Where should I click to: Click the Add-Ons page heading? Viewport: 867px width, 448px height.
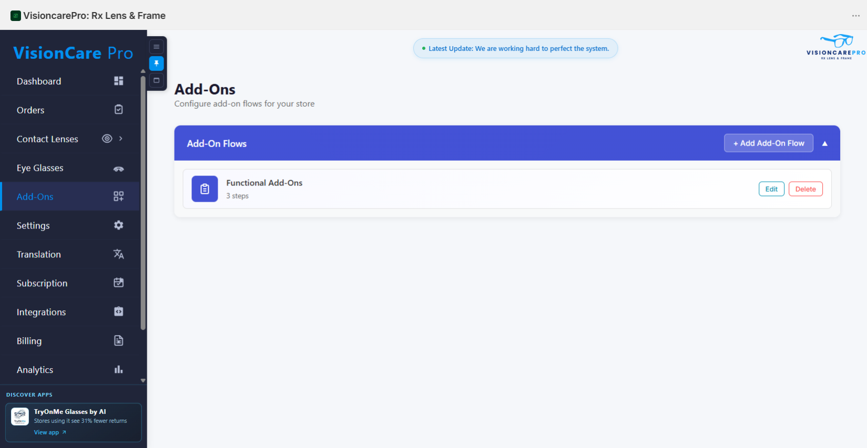[205, 89]
